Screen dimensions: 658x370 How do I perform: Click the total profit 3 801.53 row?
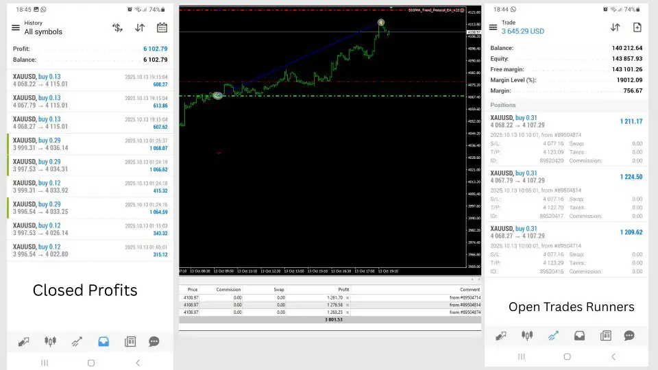(330, 320)
